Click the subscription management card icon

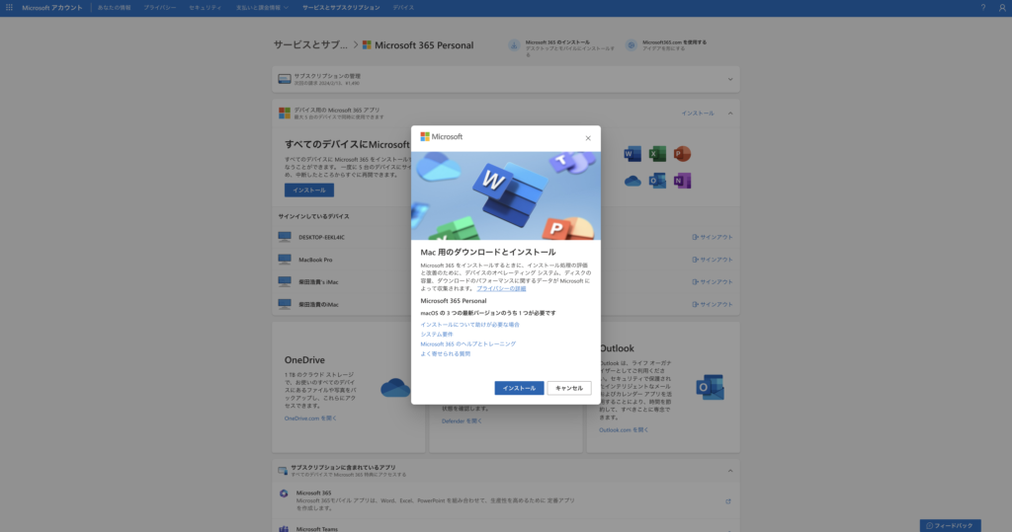[x=284, y=79]
